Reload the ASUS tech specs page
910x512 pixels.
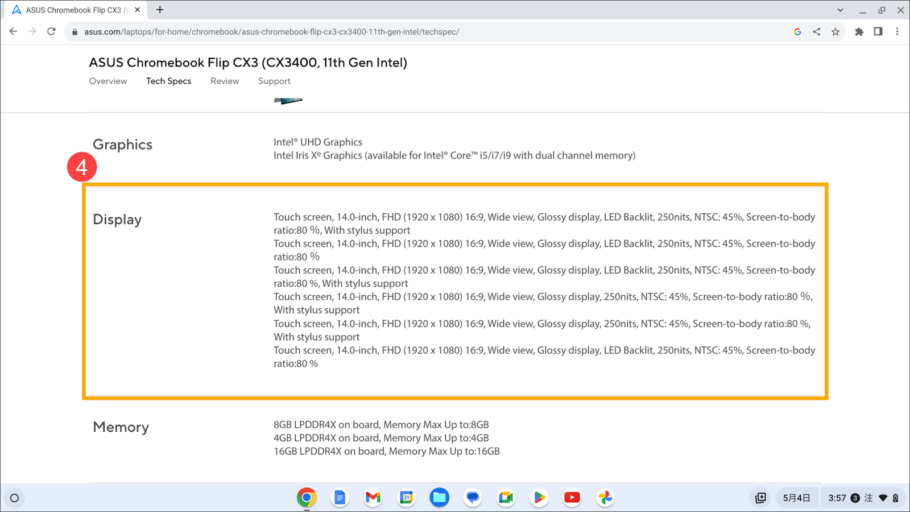click(x=51, y=32)
